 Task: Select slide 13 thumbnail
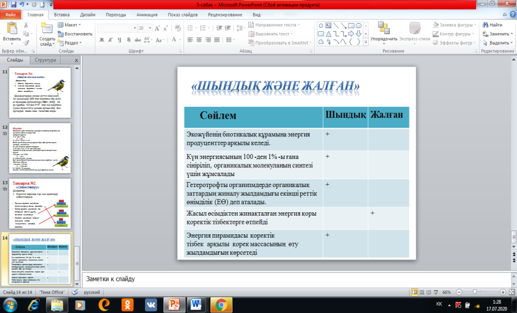[x=43, y=204]
